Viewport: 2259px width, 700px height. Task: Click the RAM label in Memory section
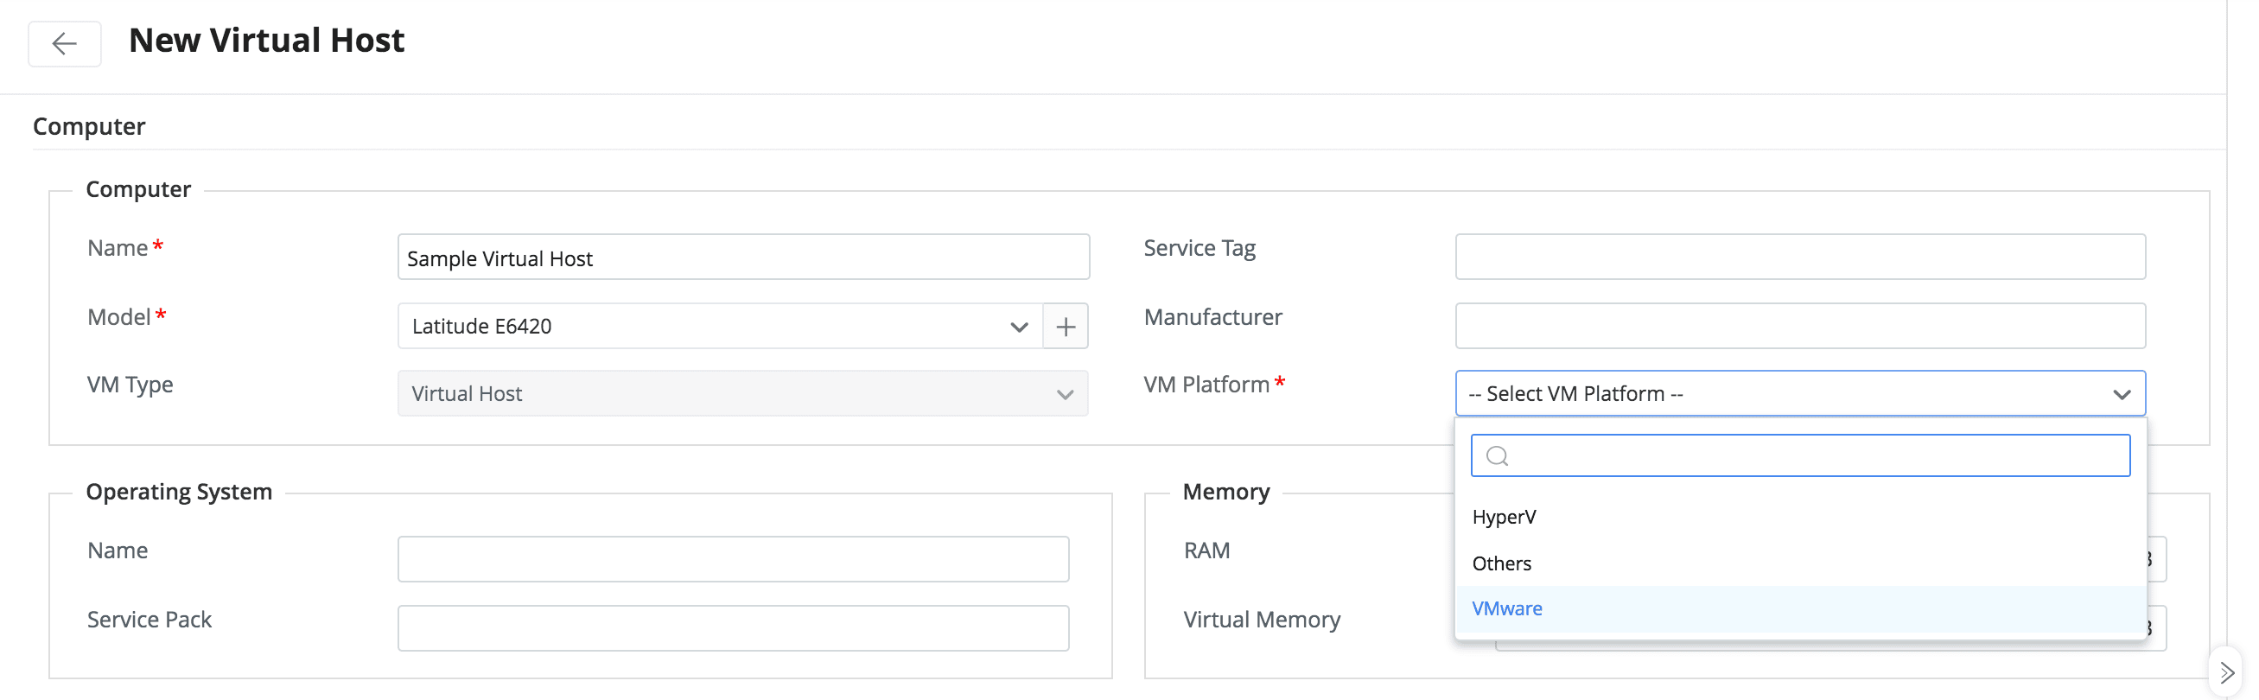[x=1206, y=550]
